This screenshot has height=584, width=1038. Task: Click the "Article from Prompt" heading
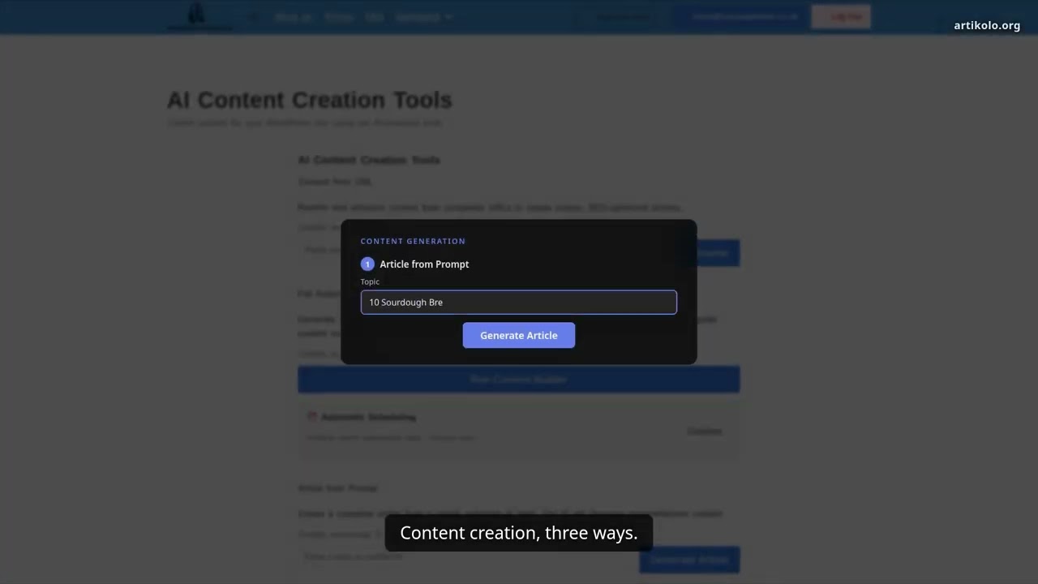coord(424,264)
